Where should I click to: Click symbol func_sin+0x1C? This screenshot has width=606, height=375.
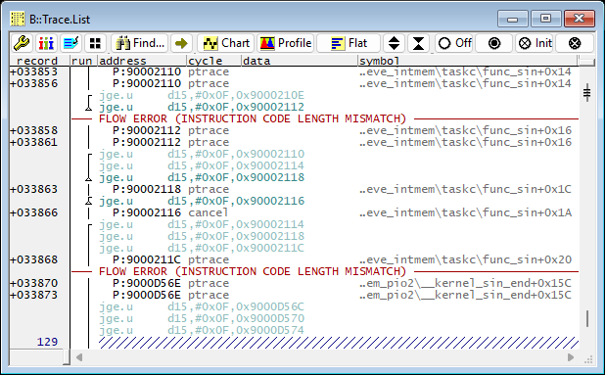pos(465,189)
